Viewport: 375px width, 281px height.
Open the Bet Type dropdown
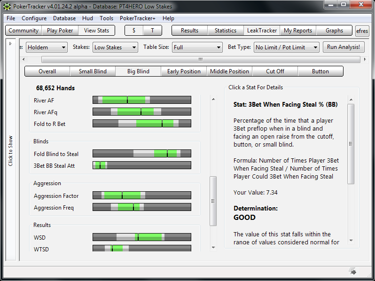click(x=286, y=47)
